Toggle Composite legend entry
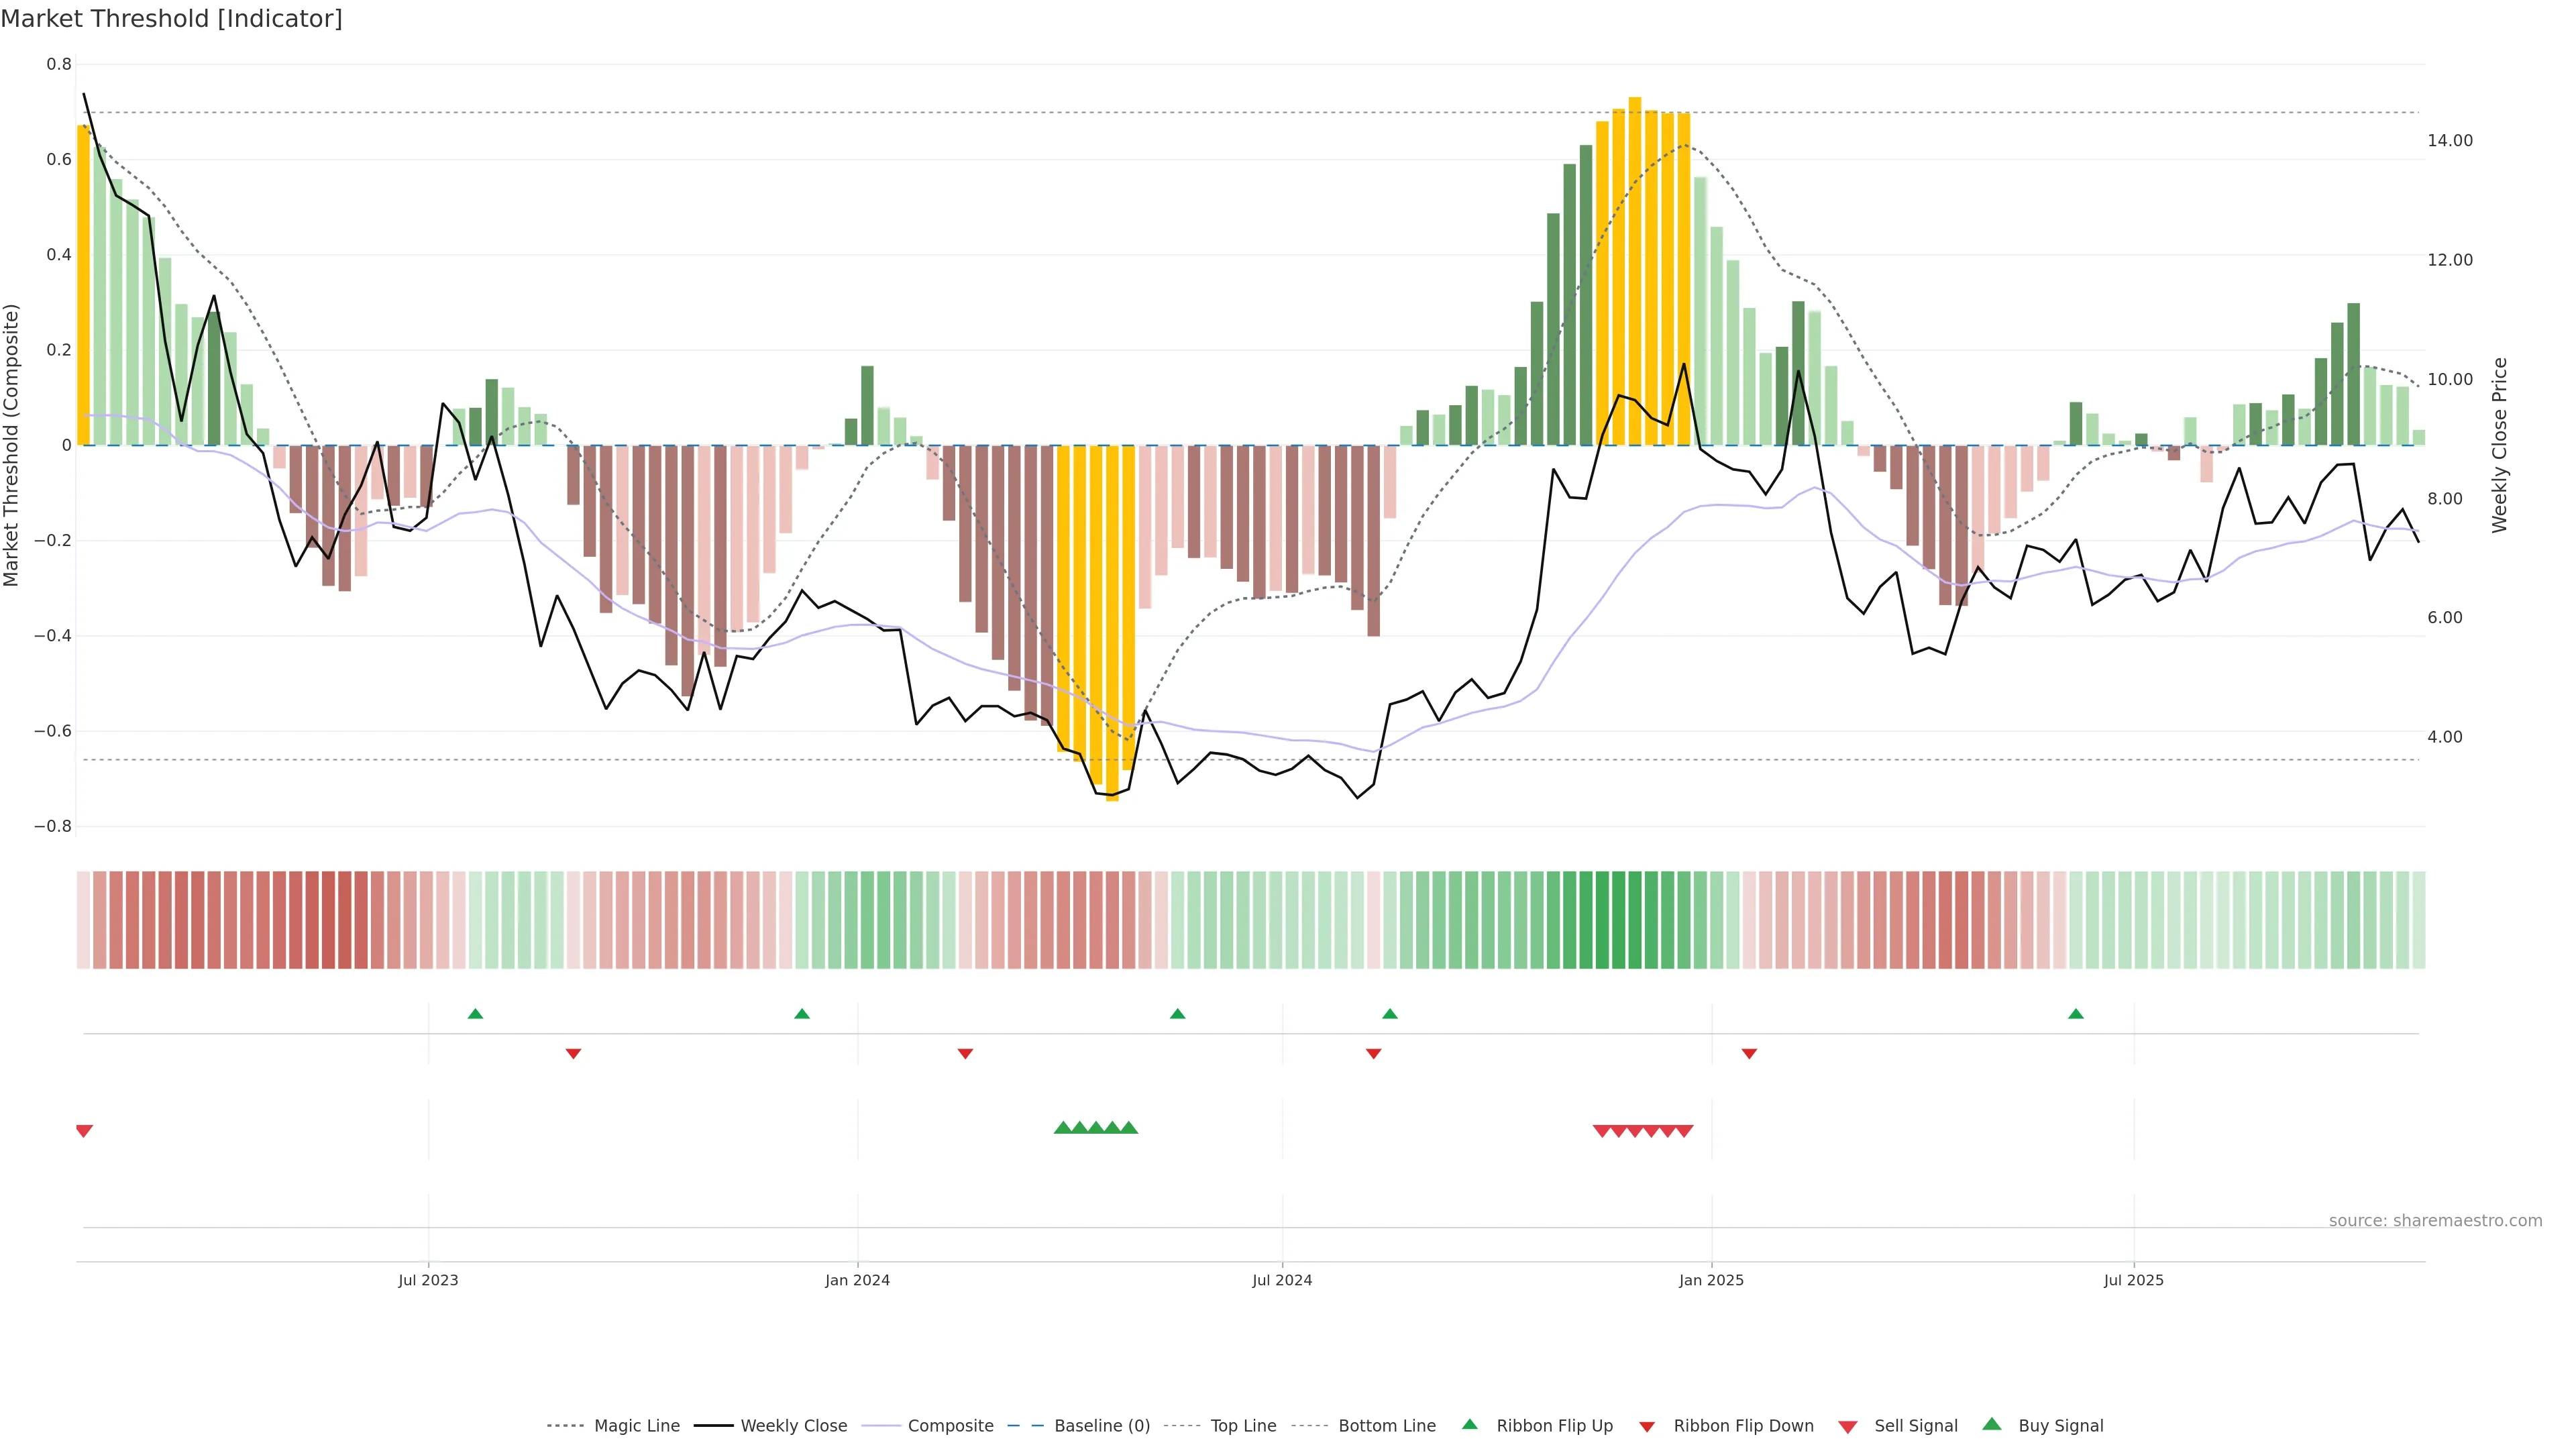 (x=950, y=1426)
